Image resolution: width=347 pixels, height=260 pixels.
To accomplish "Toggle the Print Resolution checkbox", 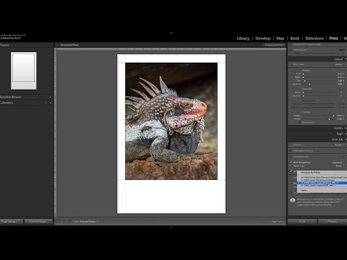I will click(x=291, y=157).
